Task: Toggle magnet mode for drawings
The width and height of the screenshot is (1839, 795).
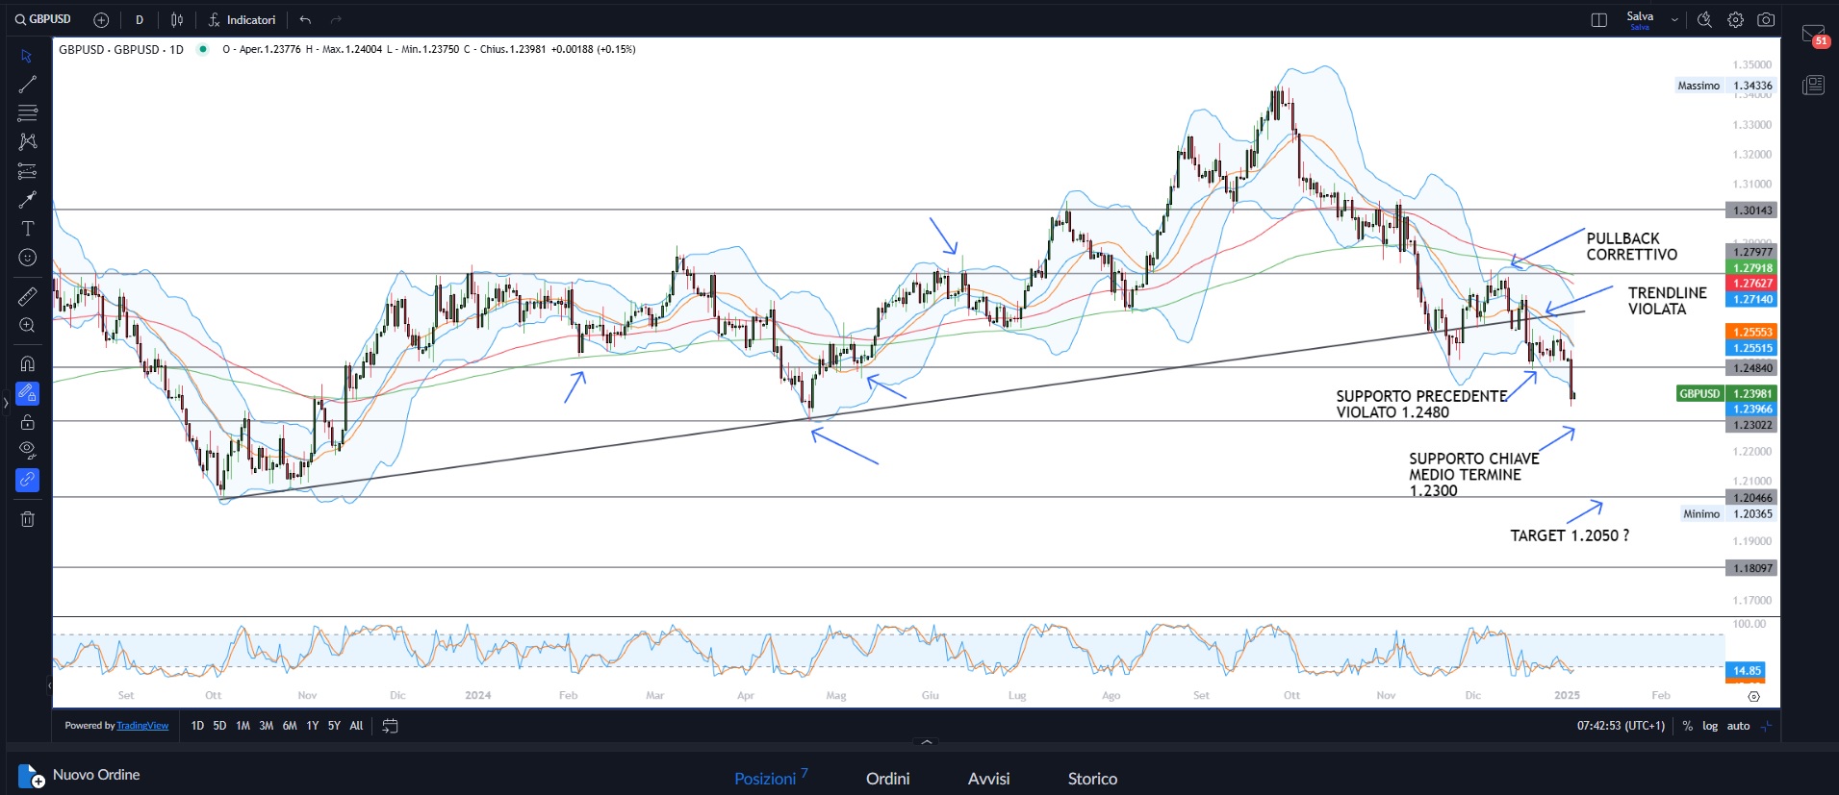Action: [27, 363]
